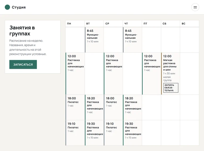The height and width of the screenshot is (151, 204).
Task: Select the СБ day column header
Action: 171,24
